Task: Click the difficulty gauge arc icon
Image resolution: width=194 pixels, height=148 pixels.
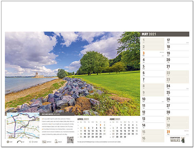Action: click(x=19, y=142)
